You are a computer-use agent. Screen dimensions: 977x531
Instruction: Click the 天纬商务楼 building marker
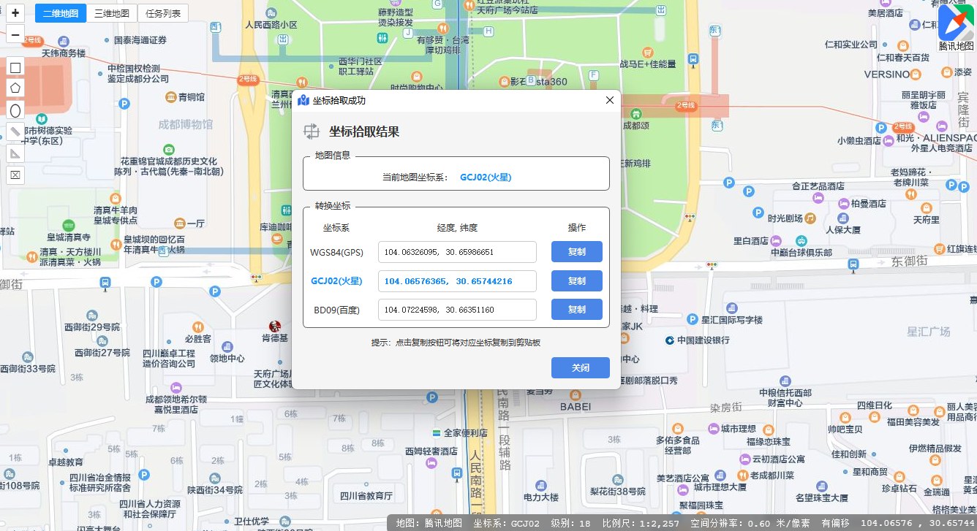[63, 41]
